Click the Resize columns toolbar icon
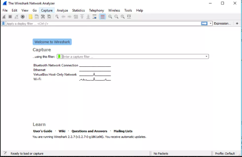The height and width of the screenshot is (157, 242). pyautogui.click(x=129, y=17)
